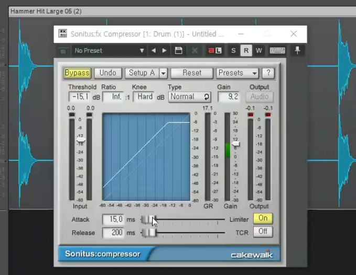Click the Knee value field Hard

[144, 97]
